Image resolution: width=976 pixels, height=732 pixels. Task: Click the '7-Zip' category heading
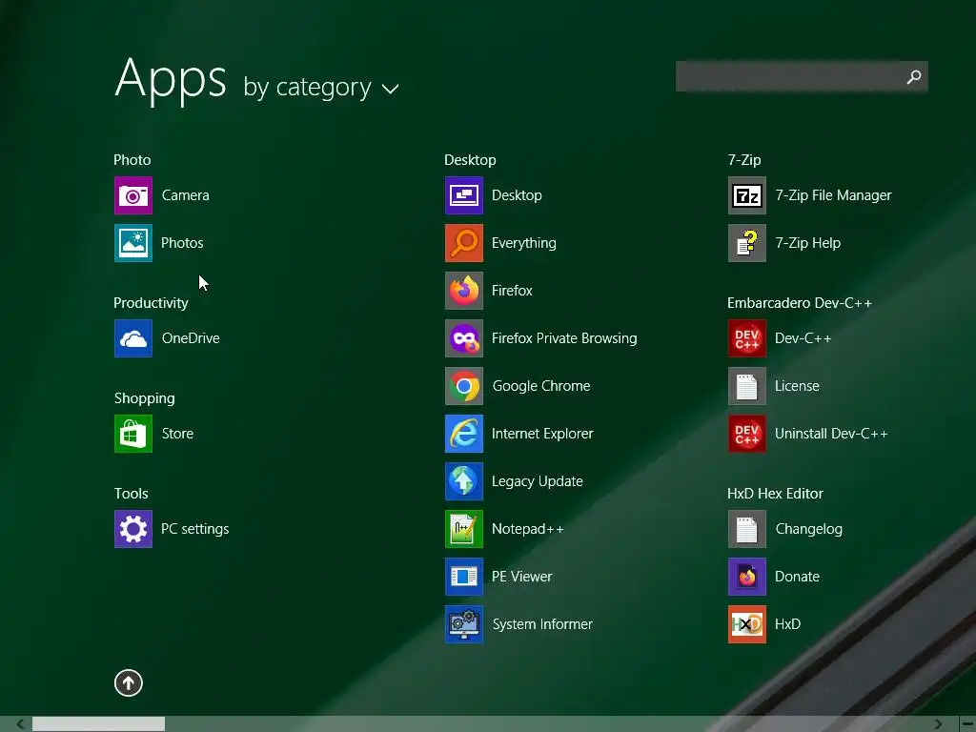(x=744, y=160)
